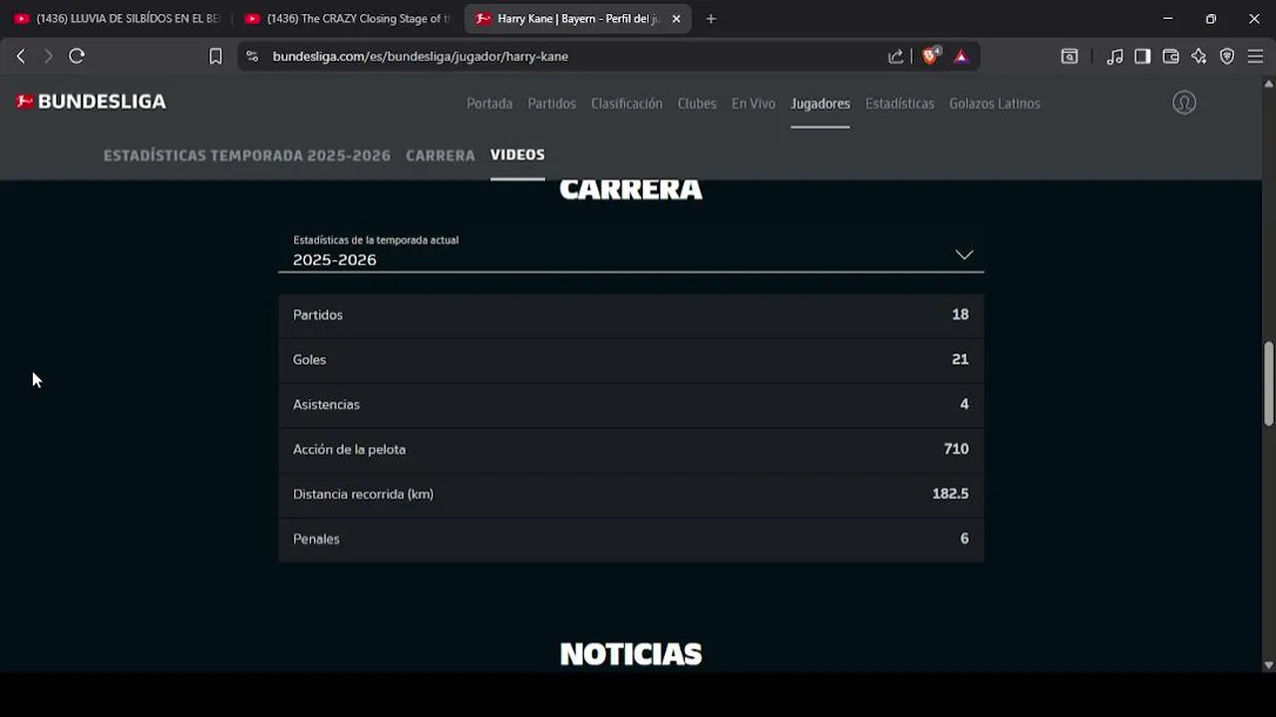The width and height of the screenshot is (1276, 717).
Task: Go to Clasificación in the navigation
Action: tap(626, 104)
